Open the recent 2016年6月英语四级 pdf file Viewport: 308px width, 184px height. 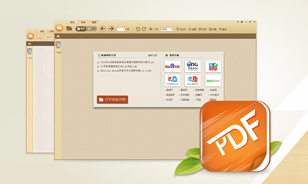pyautogui.click(x=127, y=62)
